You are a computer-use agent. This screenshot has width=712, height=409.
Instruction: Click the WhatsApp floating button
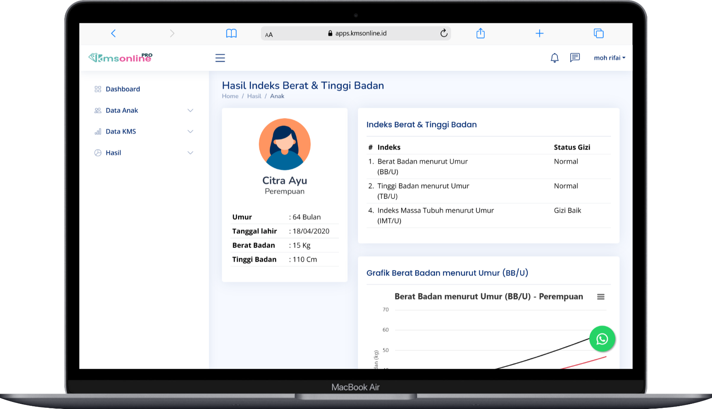pos(602,339)
